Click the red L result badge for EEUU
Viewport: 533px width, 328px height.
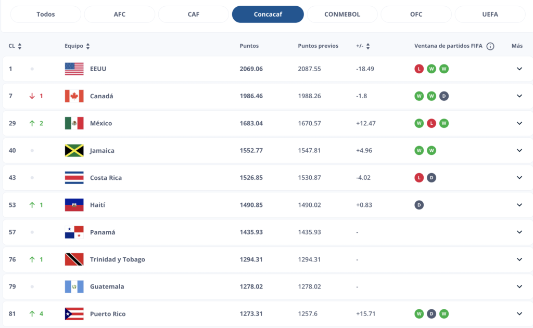(419, 69)
